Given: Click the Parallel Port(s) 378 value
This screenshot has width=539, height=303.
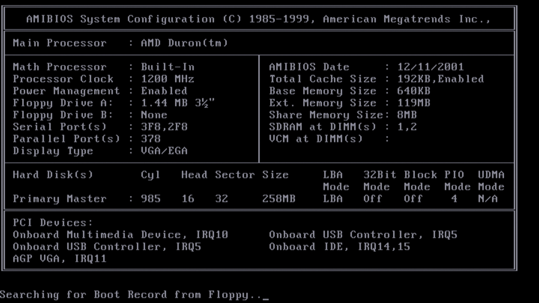Looking at the screenshot, I should coord(151,139).
